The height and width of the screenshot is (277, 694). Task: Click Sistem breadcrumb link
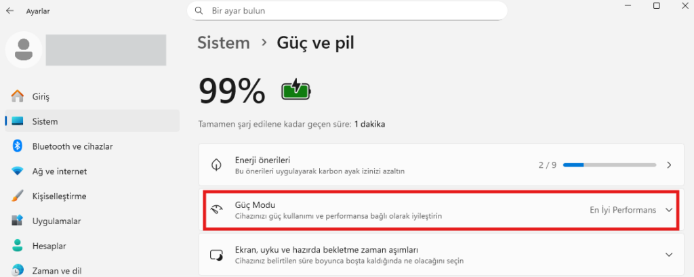pos(224,43)
